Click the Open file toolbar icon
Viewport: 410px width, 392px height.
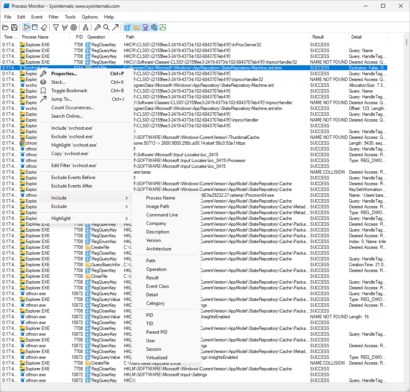(5, 27)
